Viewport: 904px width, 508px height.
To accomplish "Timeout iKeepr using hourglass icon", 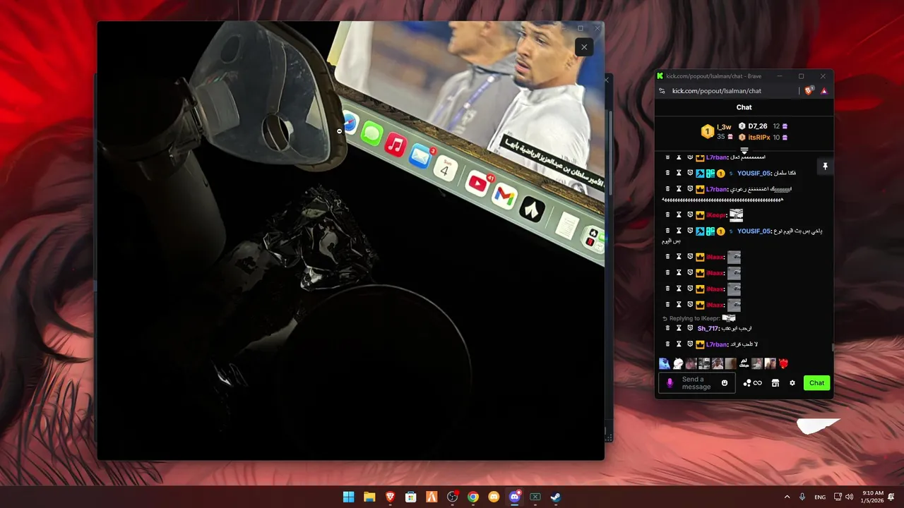I will (x=679, y=214).
